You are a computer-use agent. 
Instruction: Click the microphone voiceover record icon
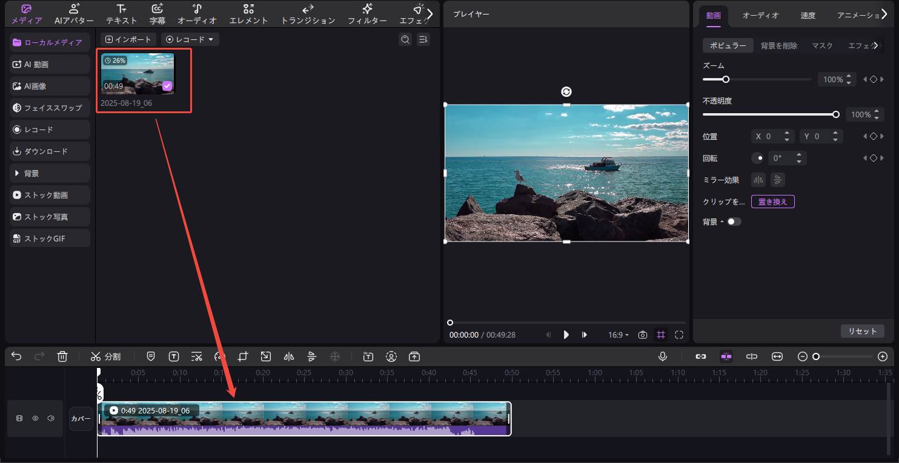click(x=663, y=356)
